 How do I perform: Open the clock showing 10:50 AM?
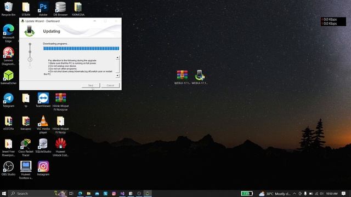pyautogui.click(x=331, y=194)
